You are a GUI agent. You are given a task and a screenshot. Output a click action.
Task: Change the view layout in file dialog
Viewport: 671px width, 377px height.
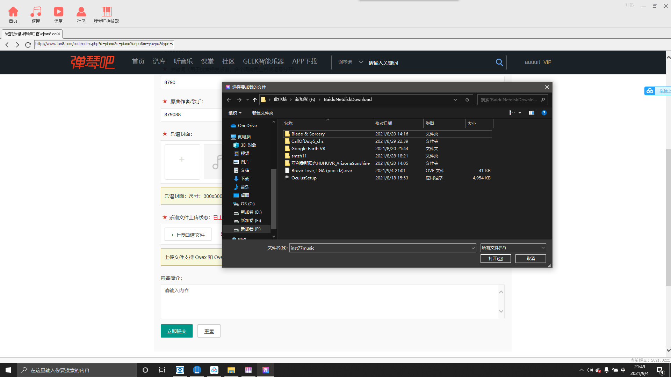point(512,113)
